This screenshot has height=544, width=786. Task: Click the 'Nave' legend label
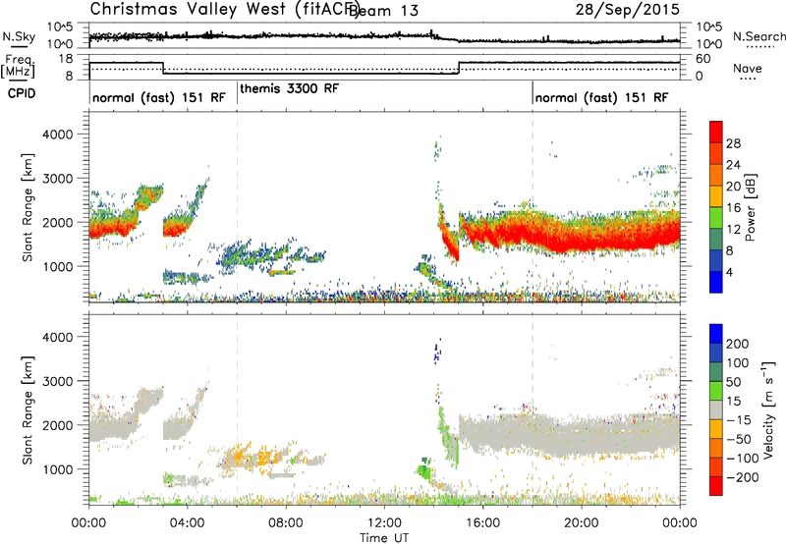click(x=748, y=68)
